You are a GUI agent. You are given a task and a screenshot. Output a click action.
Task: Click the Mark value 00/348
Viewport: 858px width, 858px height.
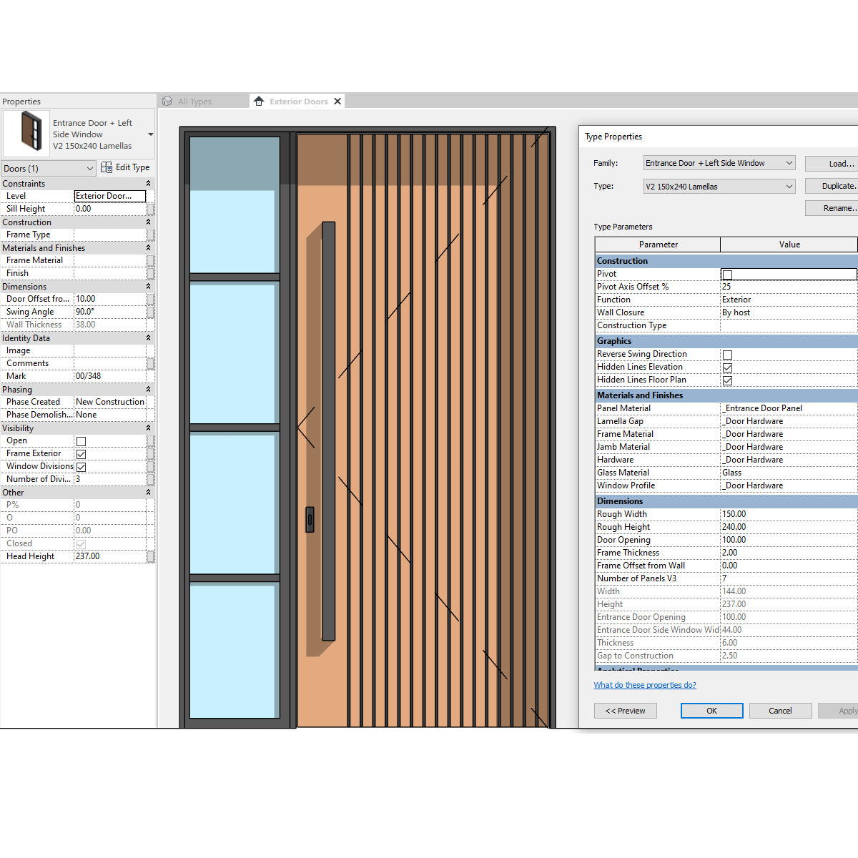click(x=110, y=376)
